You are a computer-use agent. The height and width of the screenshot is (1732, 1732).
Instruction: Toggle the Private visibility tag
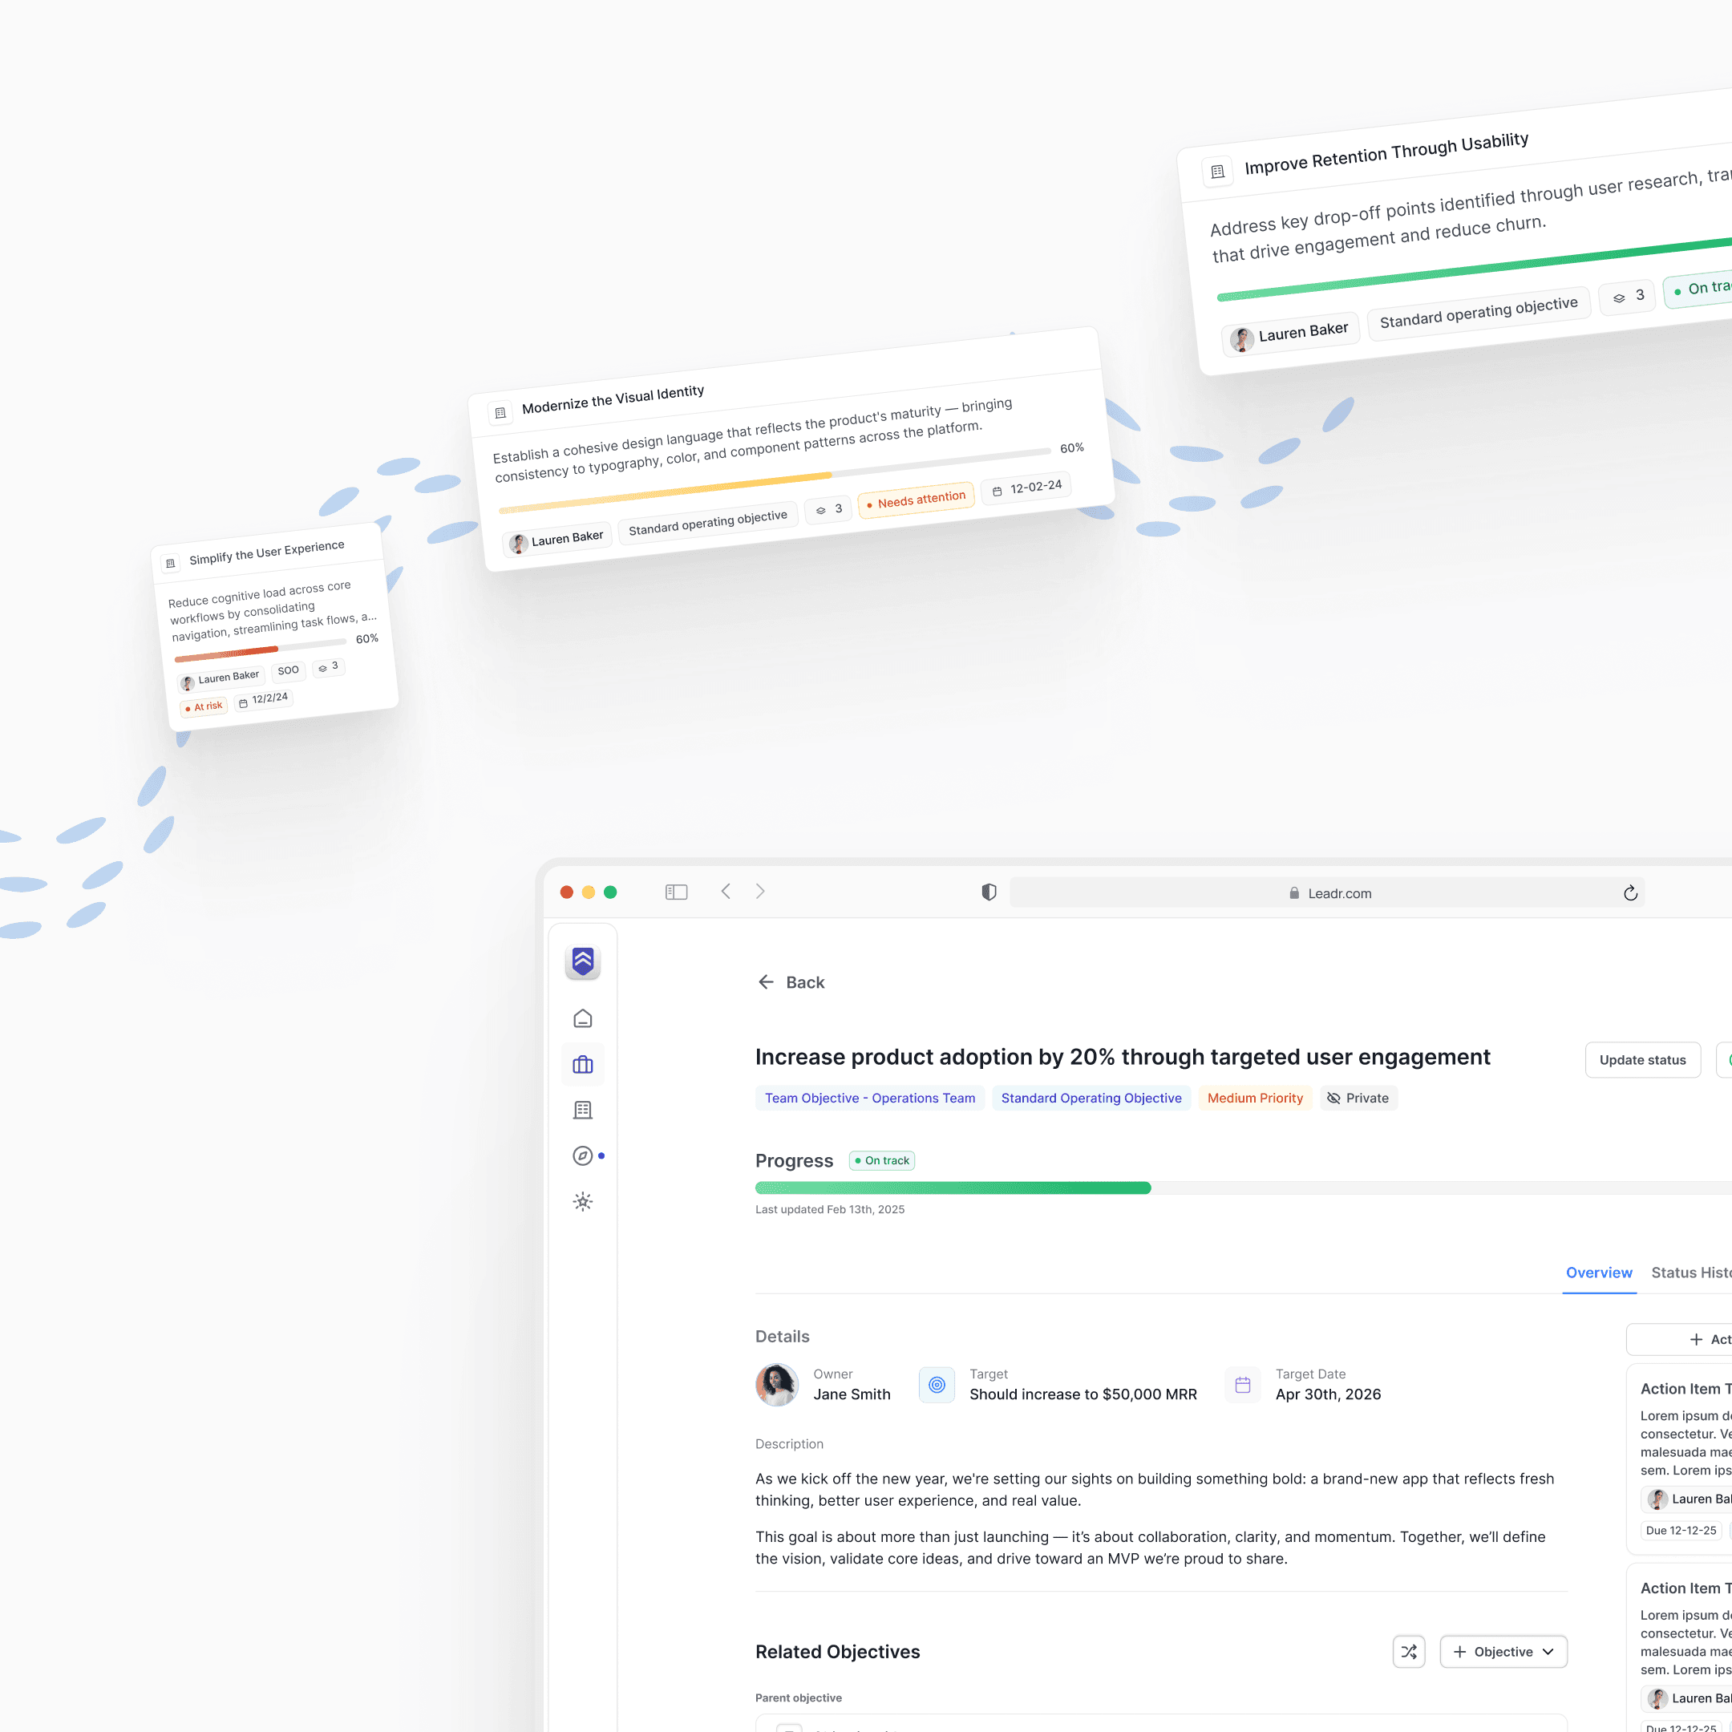coord(1358,1099)
